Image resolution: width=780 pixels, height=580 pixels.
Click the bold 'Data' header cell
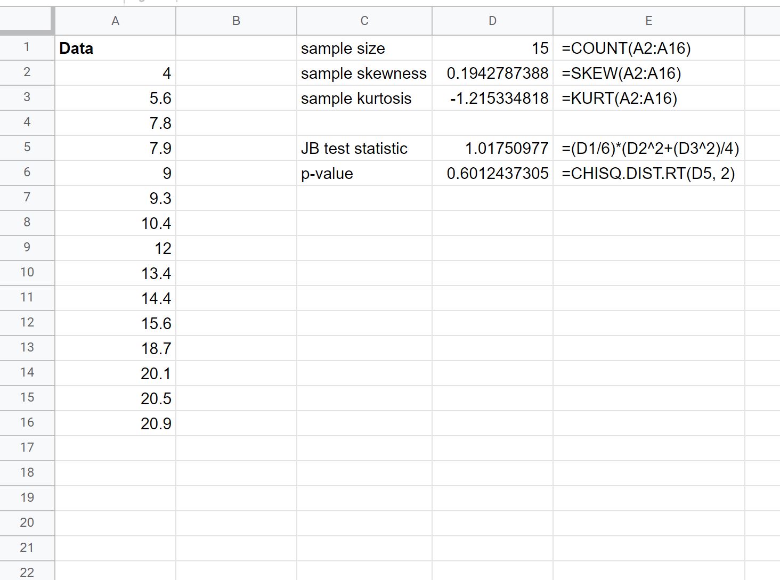115,48
